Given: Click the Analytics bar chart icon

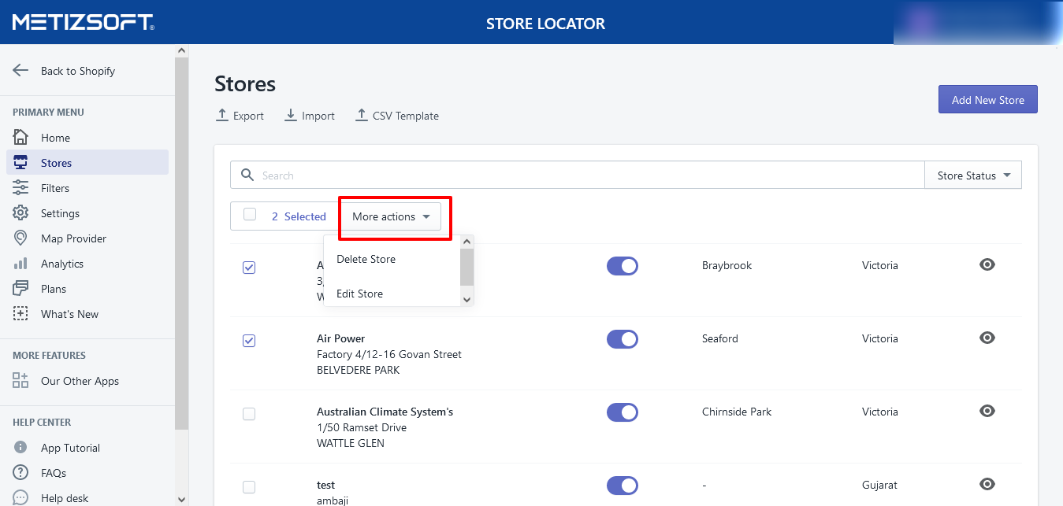Looking at the screenshot, I should [x=20, y=264].
